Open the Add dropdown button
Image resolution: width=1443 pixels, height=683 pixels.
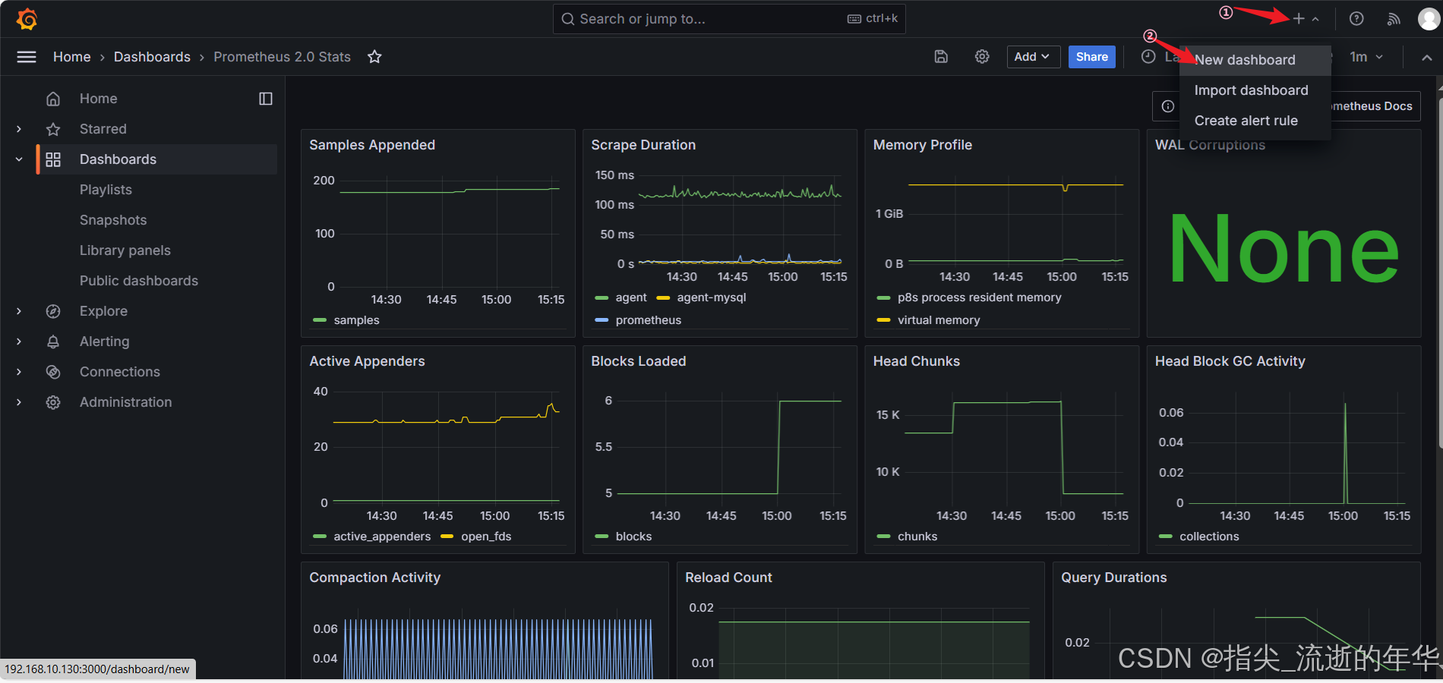pyautogui.click(x=1033, y=57)
